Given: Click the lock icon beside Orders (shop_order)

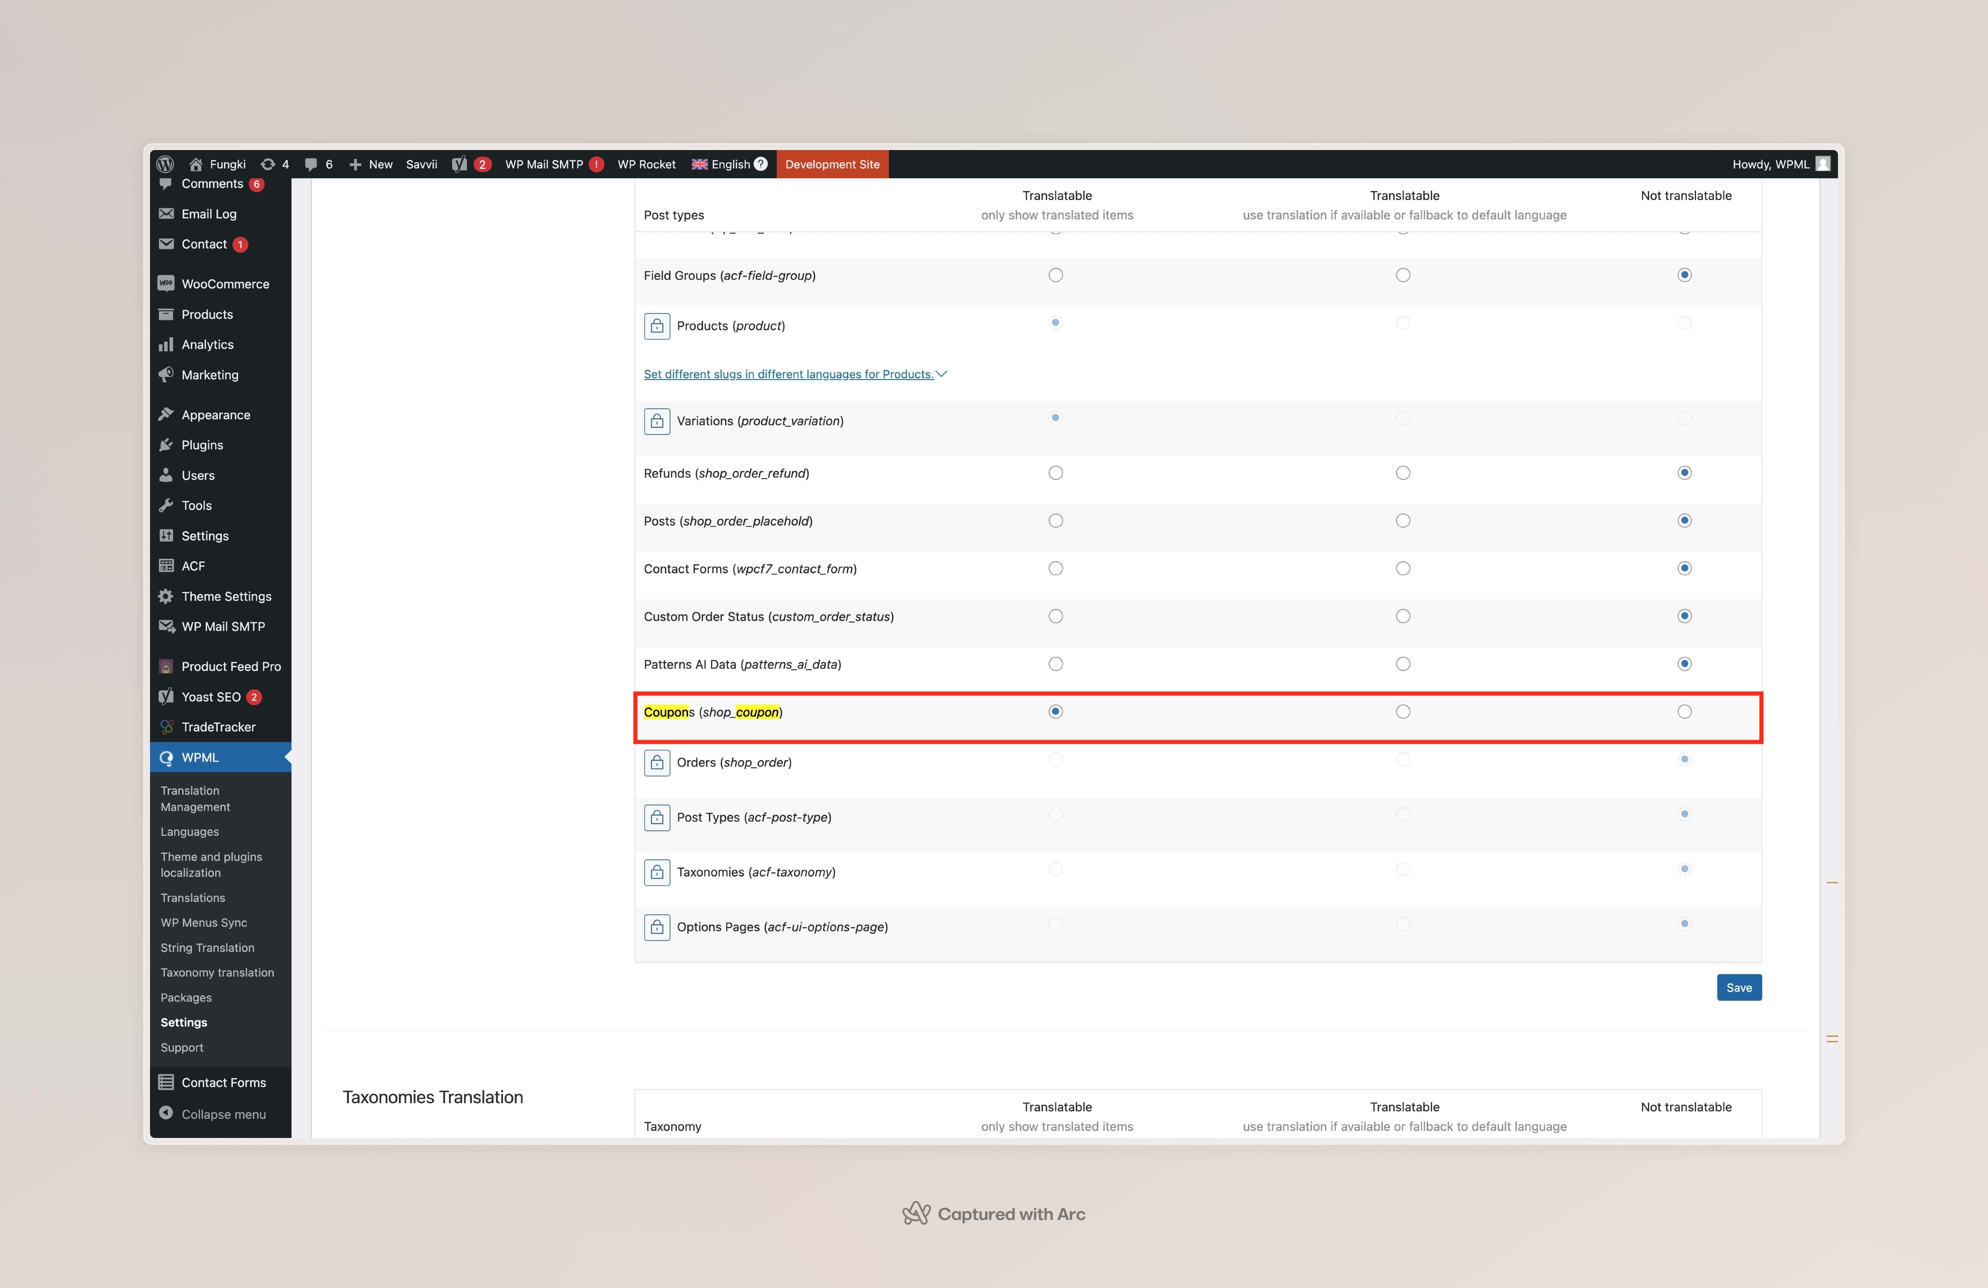Looking at the screenshot, I should pyautogui.click(x=657, y=763).
